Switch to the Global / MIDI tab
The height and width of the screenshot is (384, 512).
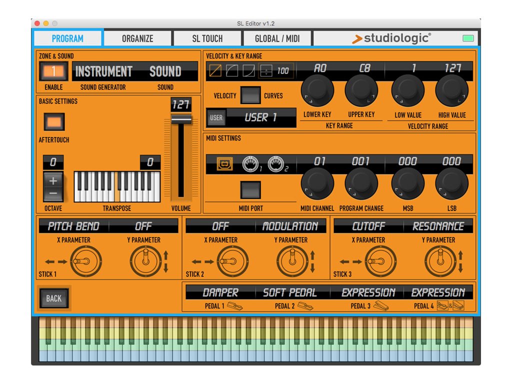pyautogui.click(x=277, y=38)
